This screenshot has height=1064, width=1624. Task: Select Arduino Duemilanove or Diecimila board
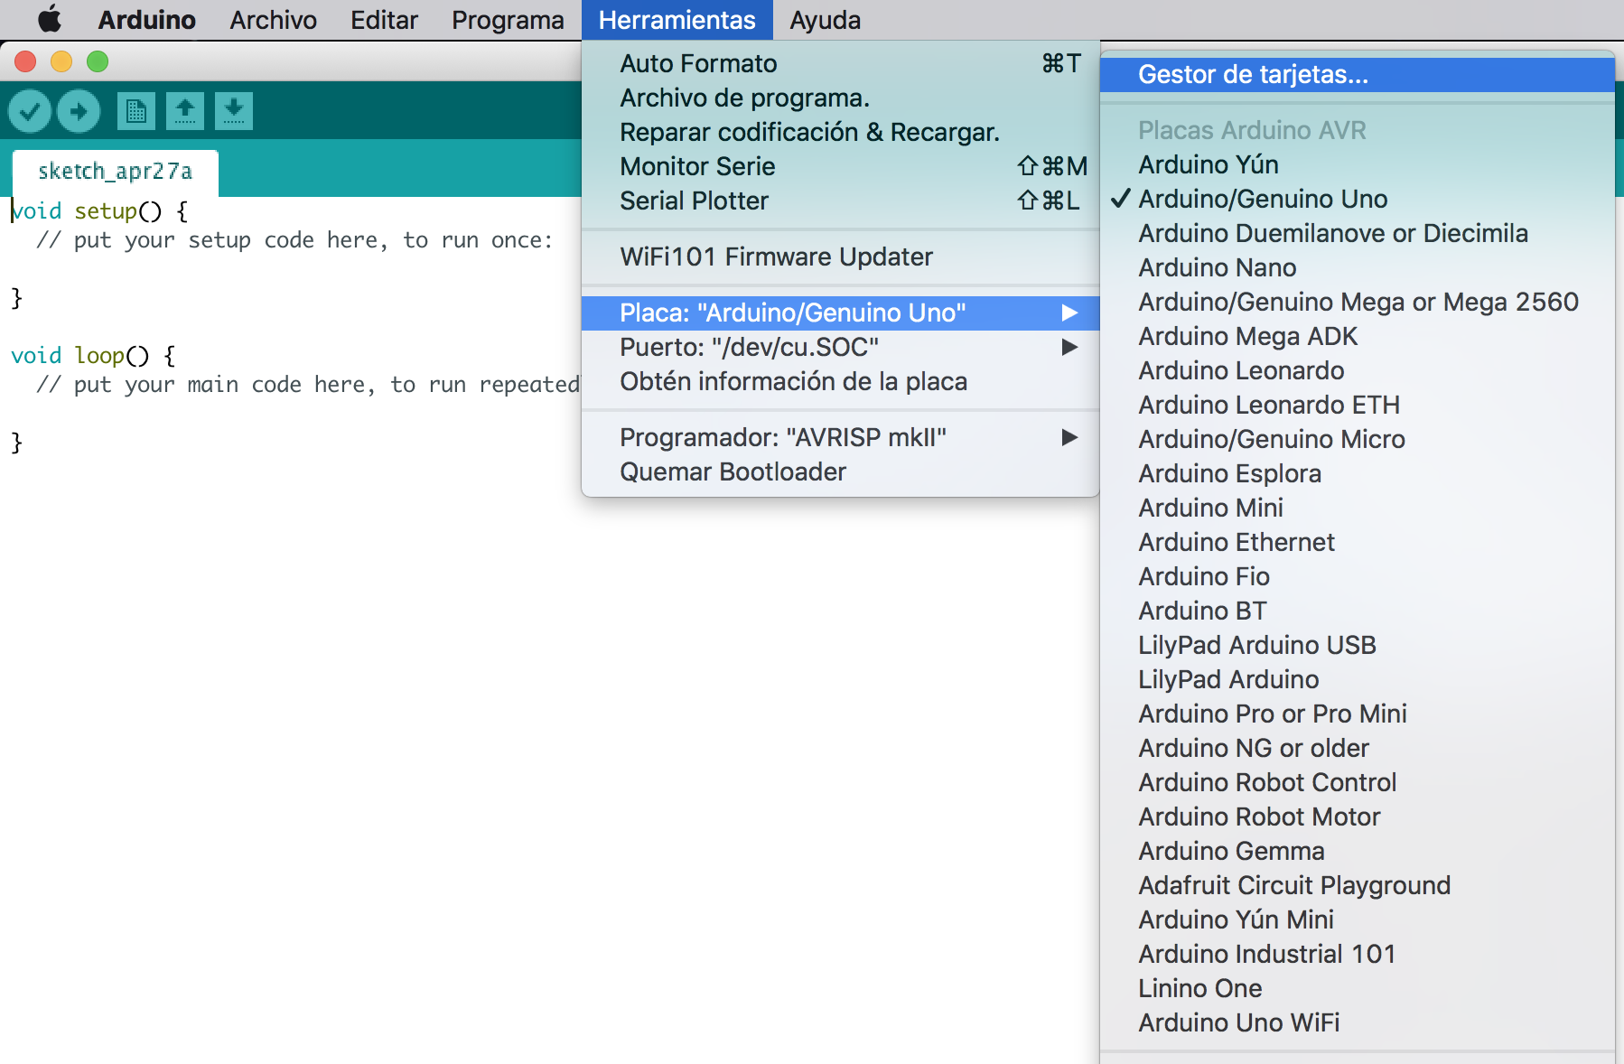[x=1358, y=233]
